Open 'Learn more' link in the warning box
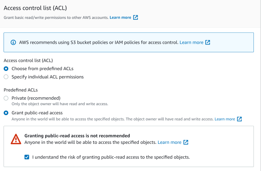The width and height of the screenshot is (261, 171). tap(169, 142)
